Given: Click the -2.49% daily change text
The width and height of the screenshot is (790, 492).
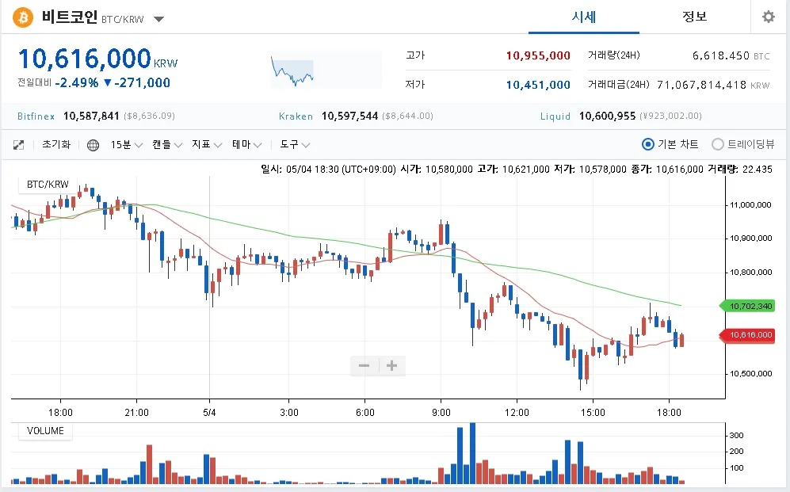Looking at the screenshot, I should (x=77, y=82).
